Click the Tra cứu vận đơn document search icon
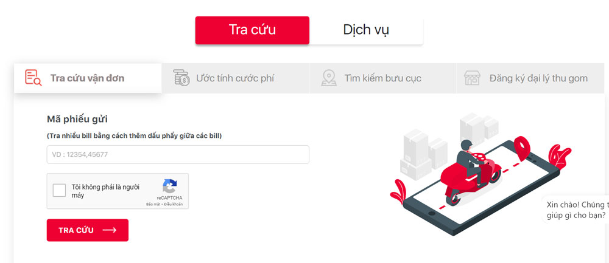The height and width of the screenshot is (263, 609). [33, 78]
